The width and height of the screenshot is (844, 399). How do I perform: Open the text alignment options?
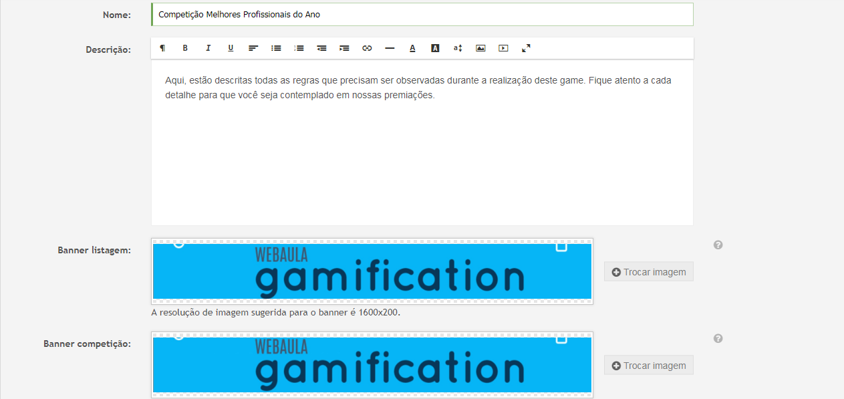click(253, 48)
